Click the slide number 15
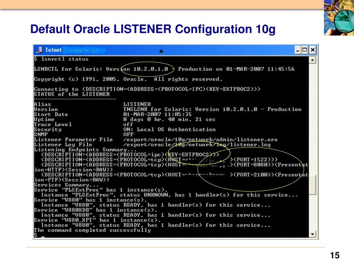The image size is (354, 265). click(335, 255)
